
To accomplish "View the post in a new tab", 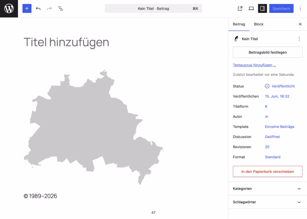I will click(240, 8).
